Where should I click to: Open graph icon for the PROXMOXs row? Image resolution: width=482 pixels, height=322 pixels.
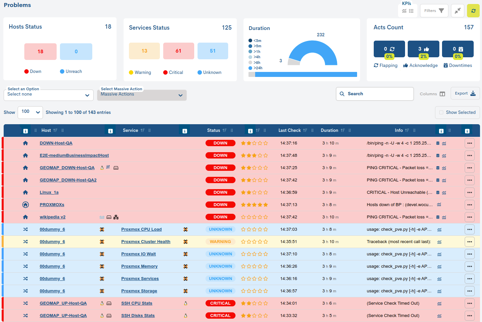439,205
